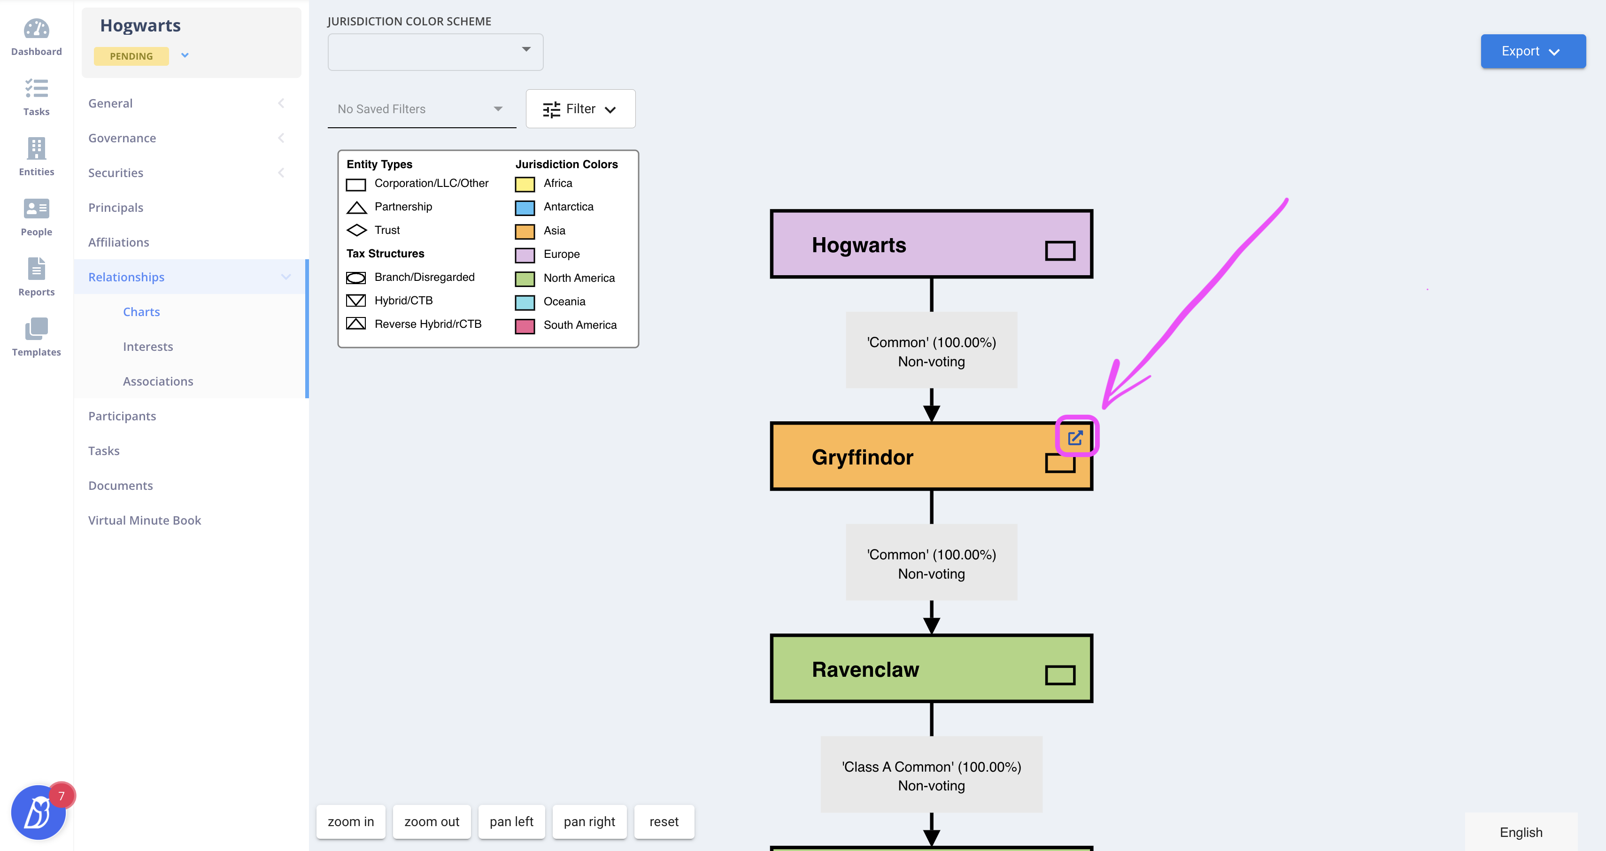Image resolution: width=1606 pixels, height=851 pixels.
Task: Expand the General section chevron
Action: [x=281, y=103]
